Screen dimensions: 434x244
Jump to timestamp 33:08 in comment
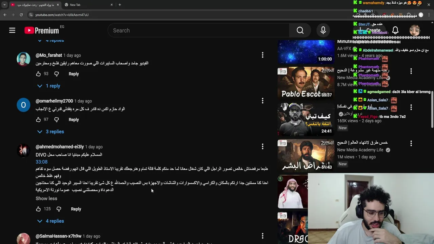click(41, 162)
